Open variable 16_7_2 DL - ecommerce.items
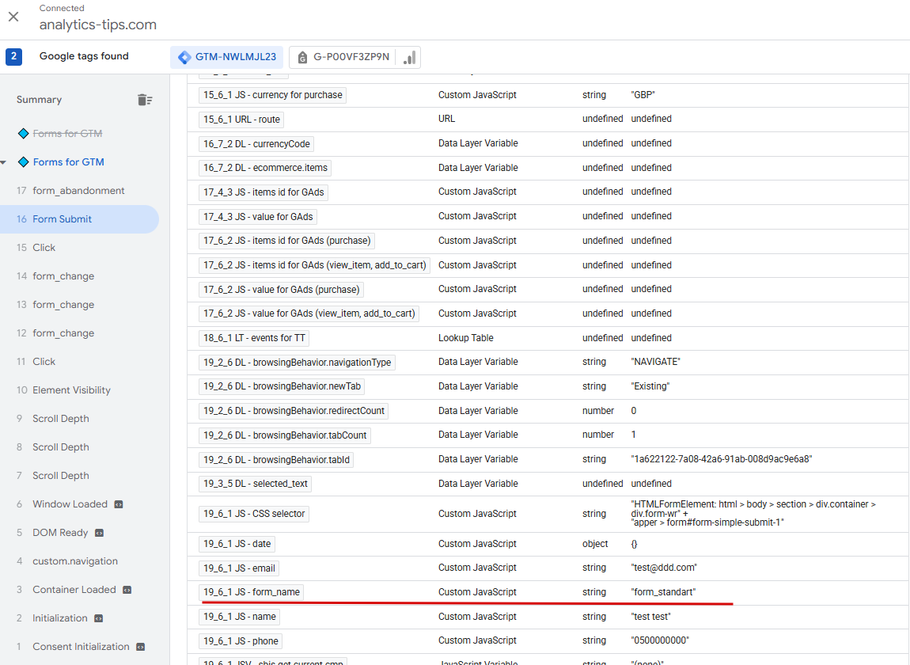The width and height of the screenshot is (910, 665). [265, 168]
